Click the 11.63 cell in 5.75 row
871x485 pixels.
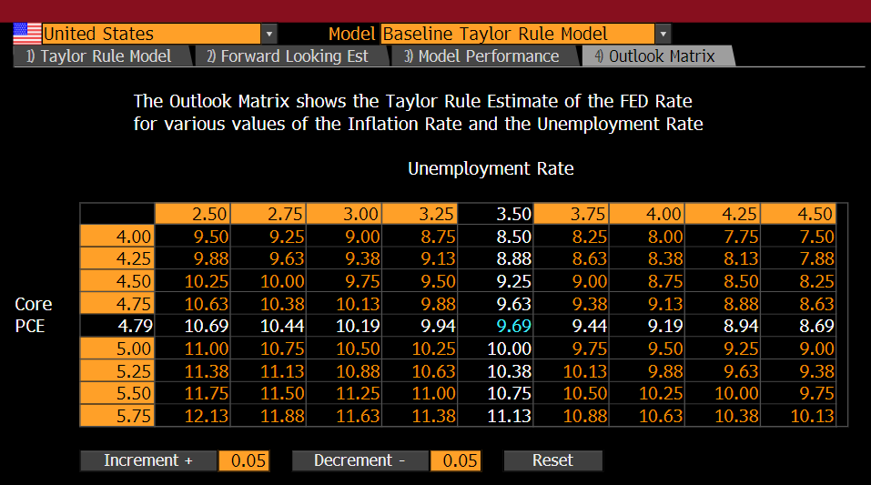coord(344,416)
